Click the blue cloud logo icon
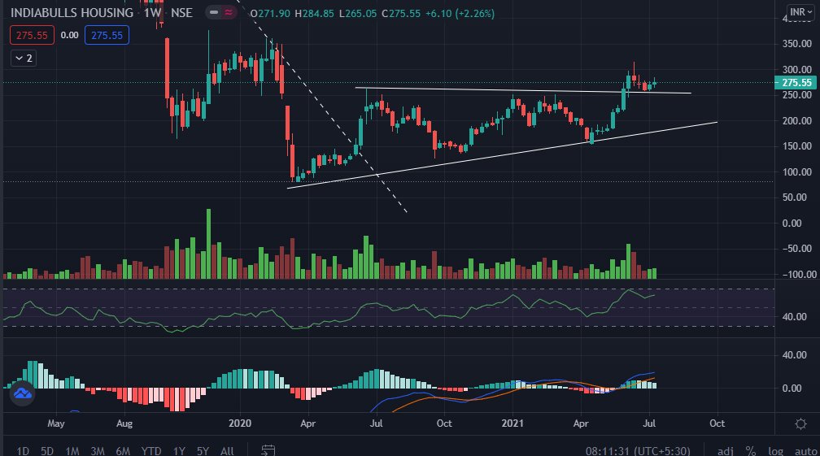This screenshot has width=820, height=456. (x=23, y=393)
